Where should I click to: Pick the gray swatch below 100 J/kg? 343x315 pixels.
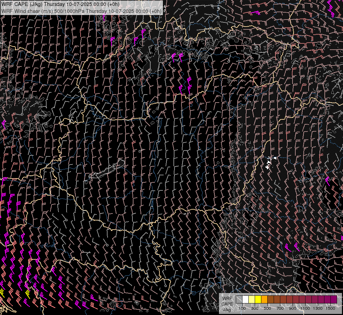point(239,300)
